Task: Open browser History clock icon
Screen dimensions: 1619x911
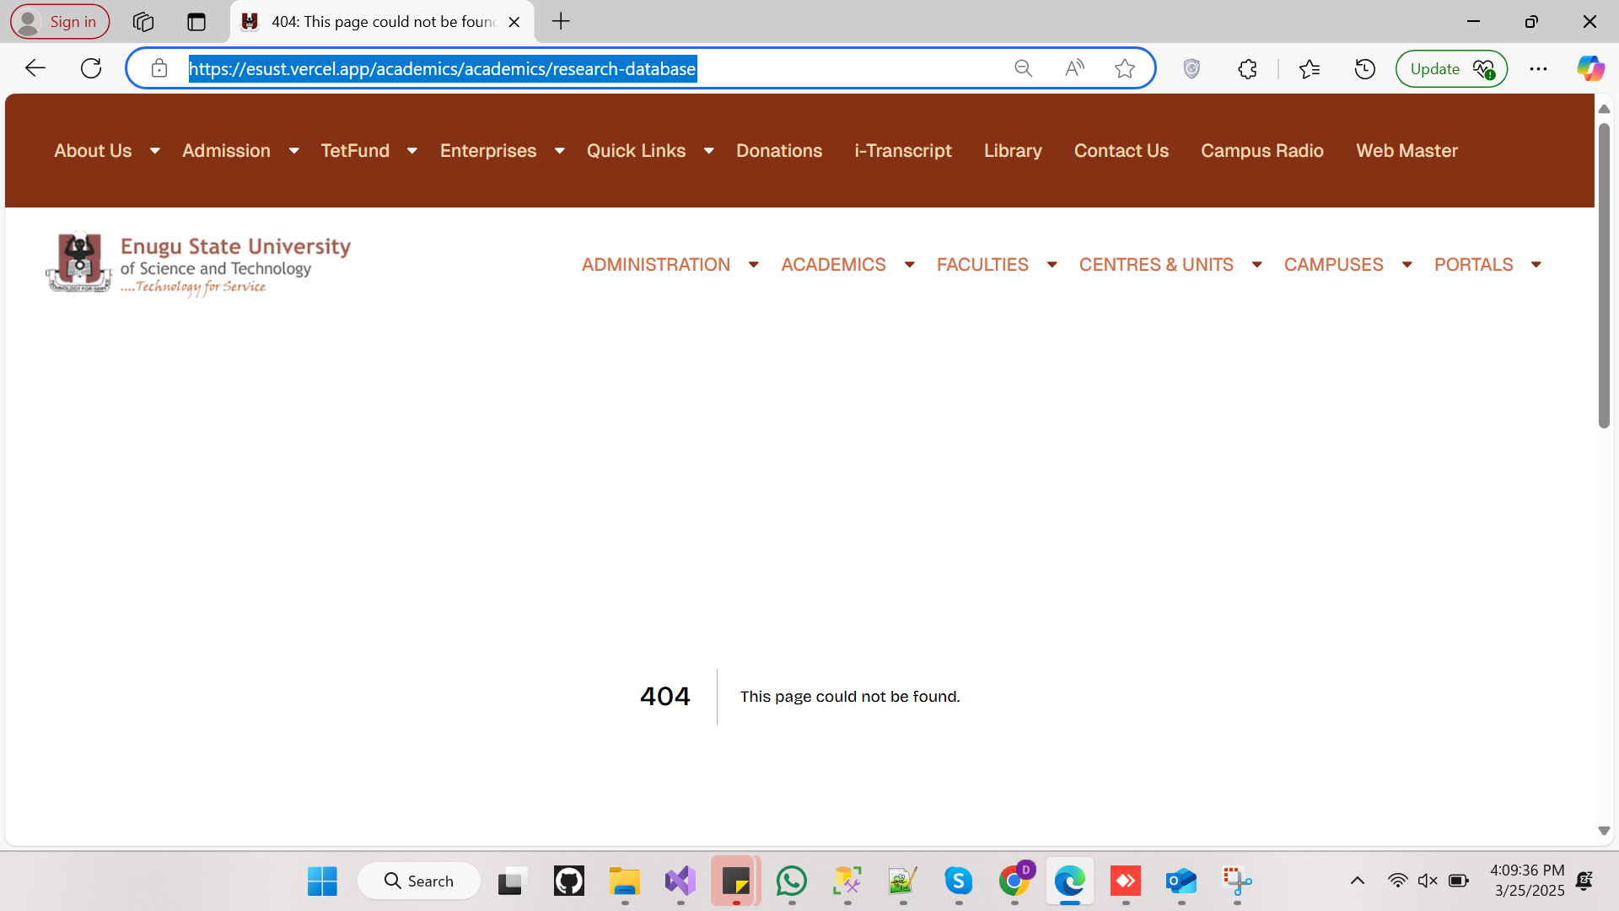Action: [x=1364, y=68]
